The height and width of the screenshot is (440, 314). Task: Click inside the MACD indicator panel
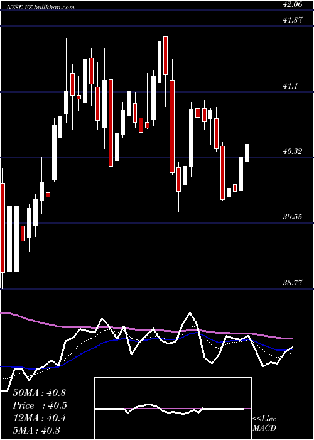coord(173,409)
